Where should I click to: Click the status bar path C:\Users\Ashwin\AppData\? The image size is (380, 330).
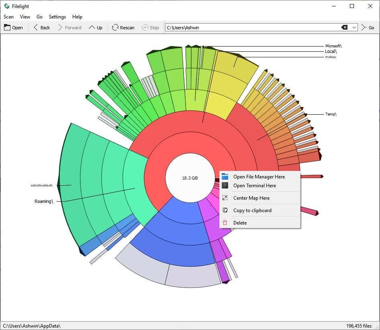32,326
